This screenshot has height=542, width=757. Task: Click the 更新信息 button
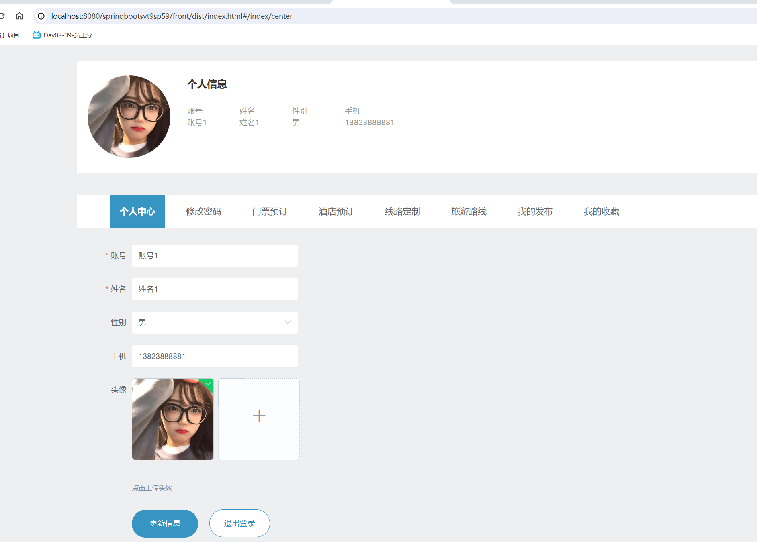tap(165, 524)
